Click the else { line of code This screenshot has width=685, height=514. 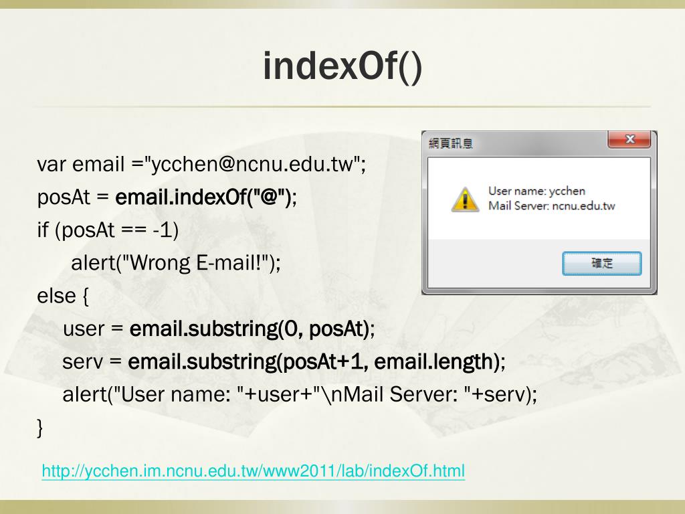pyautogui.click(x=63, y=296)
